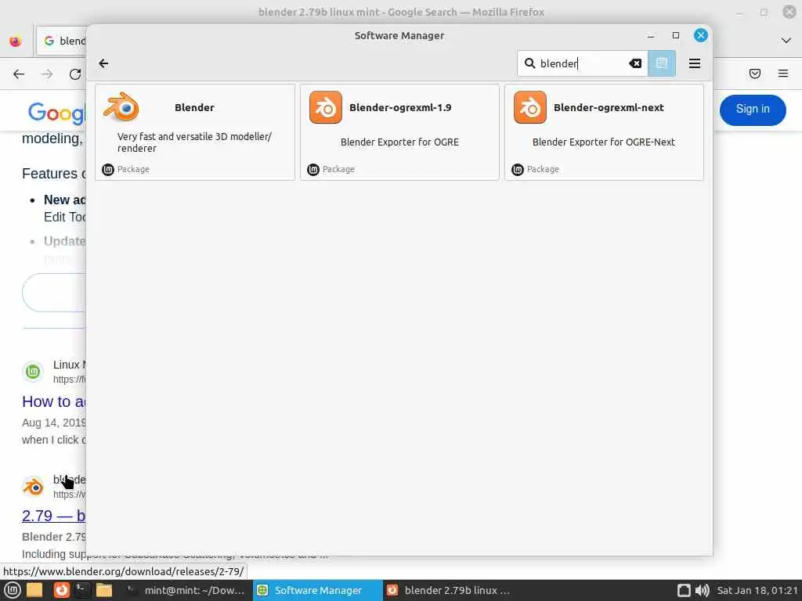
Task: Go back using Software Manager's back arrow
Action: (103, 63)
